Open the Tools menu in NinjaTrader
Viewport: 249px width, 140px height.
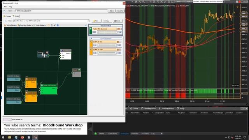coord(134,108)
